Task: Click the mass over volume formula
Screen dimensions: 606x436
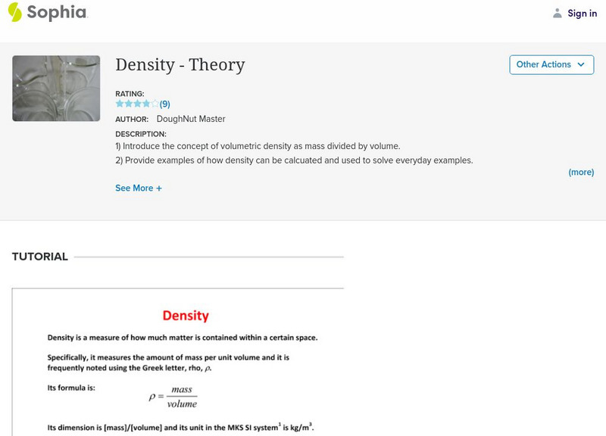Action: point(173,396)
